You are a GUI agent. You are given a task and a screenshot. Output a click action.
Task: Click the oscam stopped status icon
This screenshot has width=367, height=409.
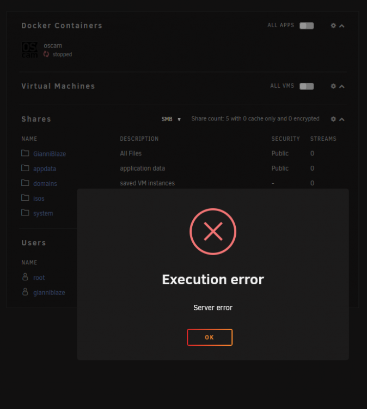coord(46,54)
